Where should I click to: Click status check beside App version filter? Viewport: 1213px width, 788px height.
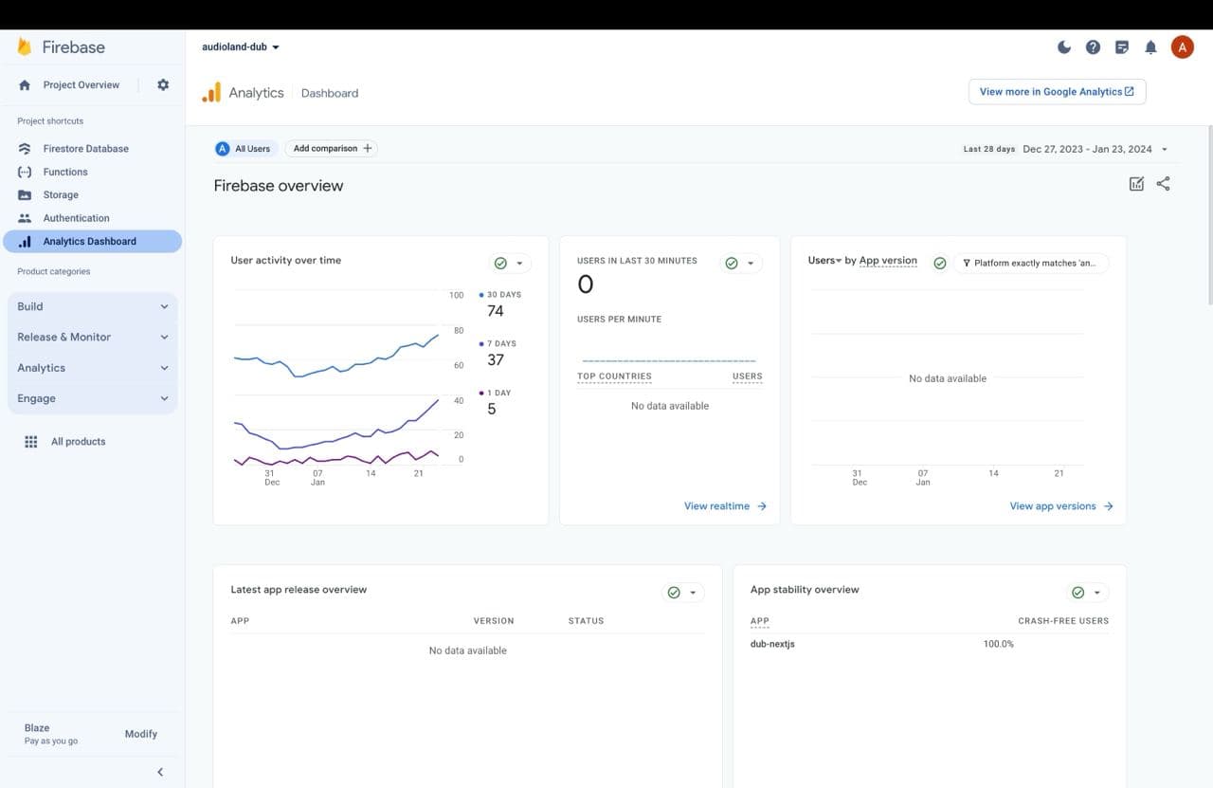pyautogui.click(x=939, y=263)
